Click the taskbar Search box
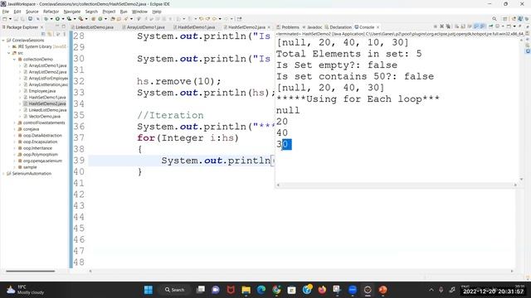Image resolution: width=531 pixels, height=298 pixels. pos(175,290)
